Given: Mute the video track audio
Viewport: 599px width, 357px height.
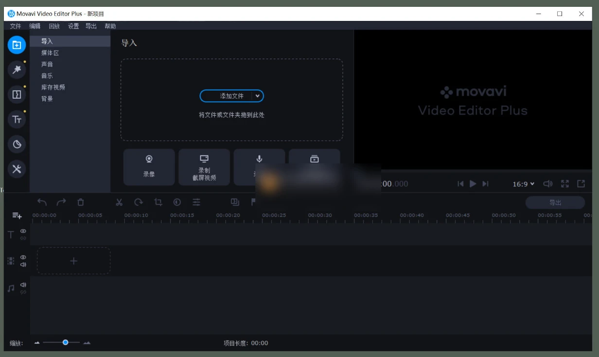Looking at the screenshot, I should point(22,265).
